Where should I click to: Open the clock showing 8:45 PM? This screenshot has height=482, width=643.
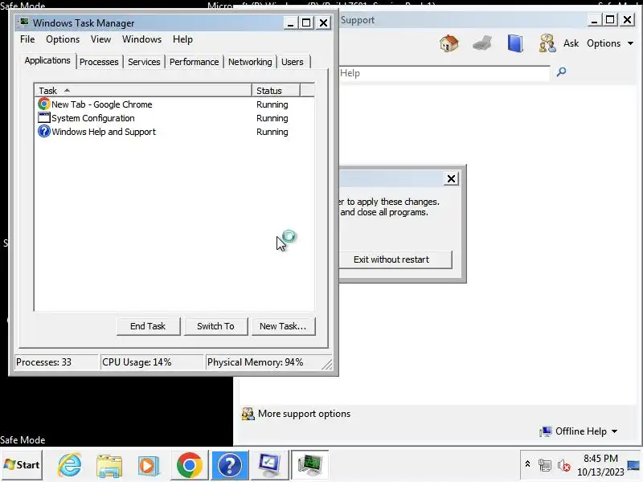(x=600, y=465)
